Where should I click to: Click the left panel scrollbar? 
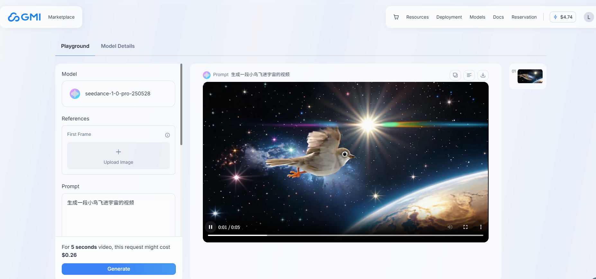coord(181,105)
